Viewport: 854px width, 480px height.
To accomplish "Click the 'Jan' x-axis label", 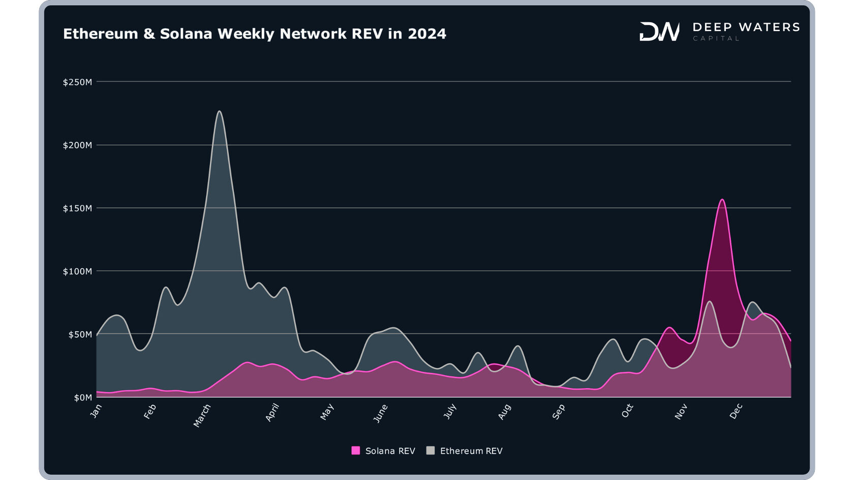I will coord(96,411).
